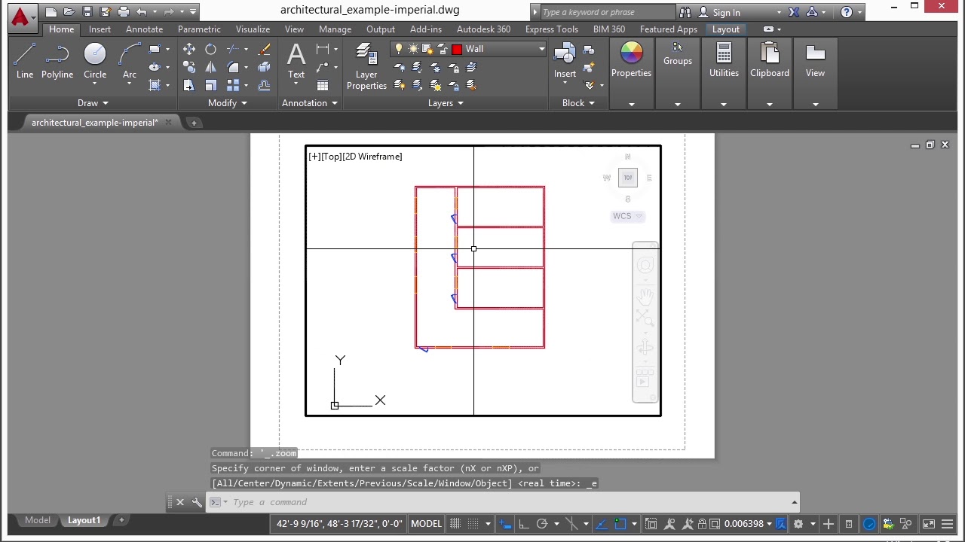Open the View panel button
Image resolution: width=965 pixels, height=542 pixels.
(x=815, y=61)
